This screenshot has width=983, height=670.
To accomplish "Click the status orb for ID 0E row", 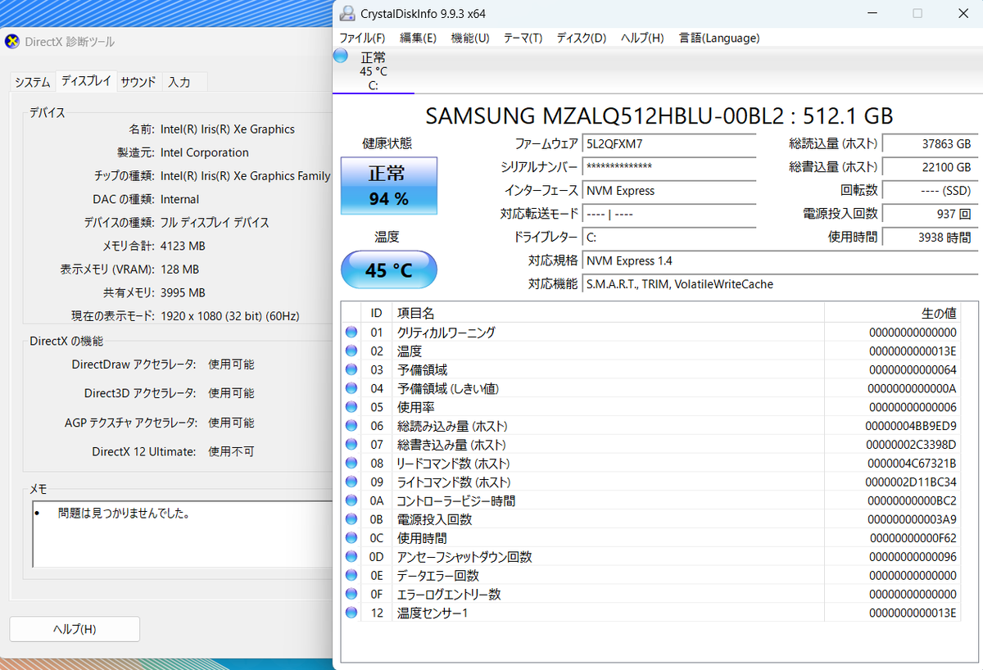I will pos(351,575).
